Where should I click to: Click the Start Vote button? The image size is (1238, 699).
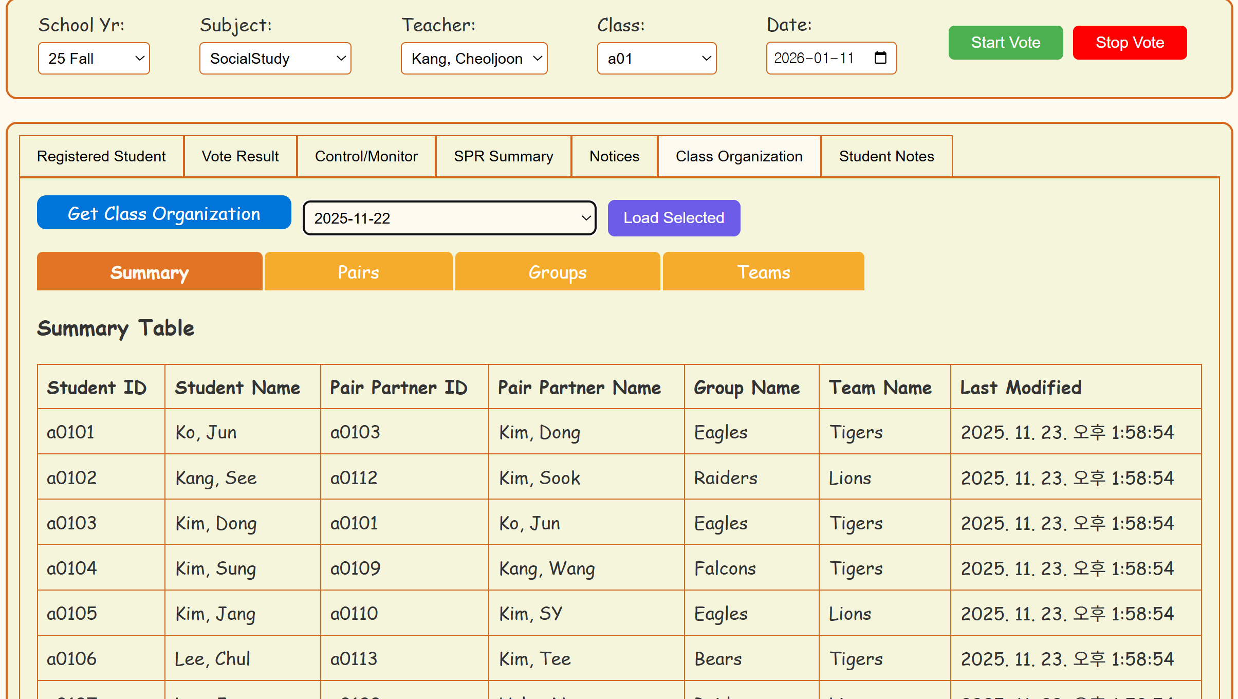click(x=1005, y=43)
